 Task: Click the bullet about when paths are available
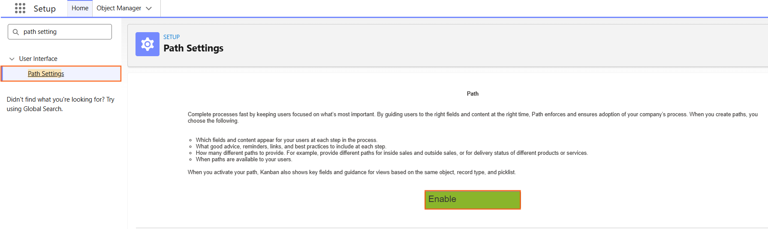point(244,160)
